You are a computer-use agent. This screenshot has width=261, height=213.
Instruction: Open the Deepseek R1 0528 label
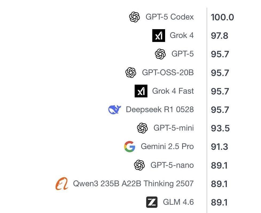tap(159, 109)
